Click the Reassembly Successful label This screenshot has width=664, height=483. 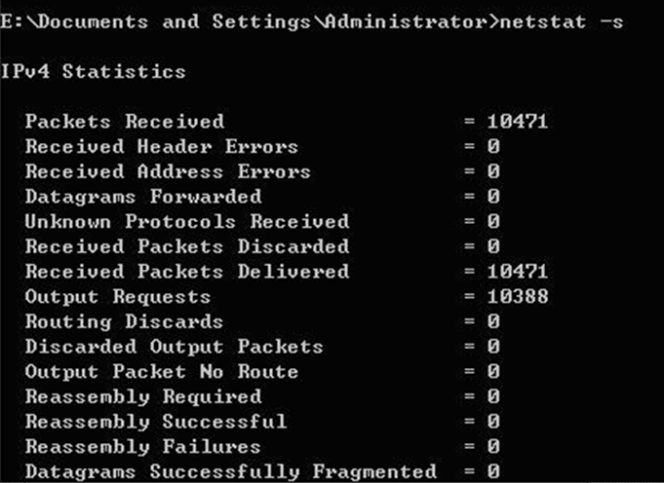(x=156, y=422)
